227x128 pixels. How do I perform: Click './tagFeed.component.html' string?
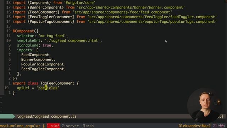point(72,41)
